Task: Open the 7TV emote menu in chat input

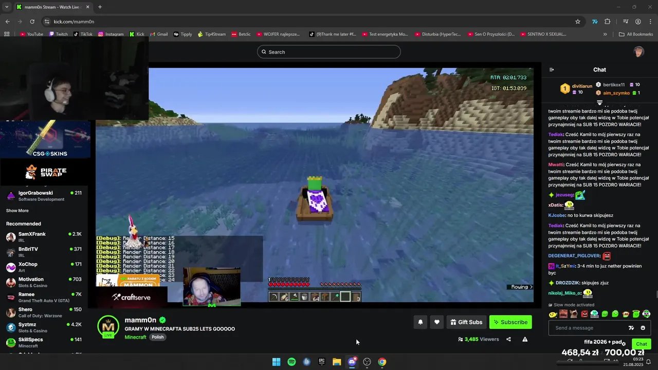Action: pos(631,328)
